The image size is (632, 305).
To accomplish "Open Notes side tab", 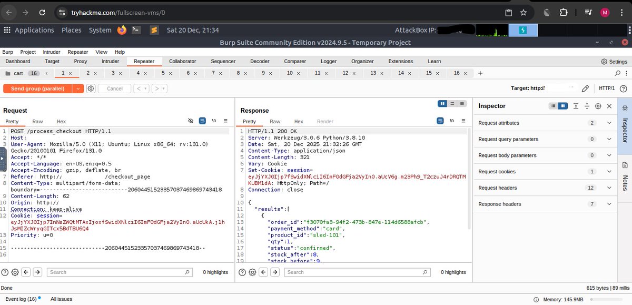I will point(625,177).
